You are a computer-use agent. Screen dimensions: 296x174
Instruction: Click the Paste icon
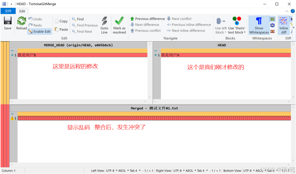56,29
